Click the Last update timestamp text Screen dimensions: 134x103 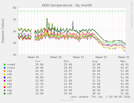pos(100,97)
